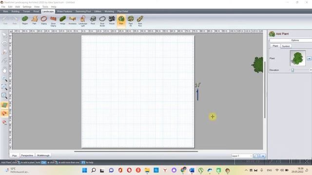The image size is (312, 175).
Task: Switch to the Swimming Pool tab
Action: point(83,12)
